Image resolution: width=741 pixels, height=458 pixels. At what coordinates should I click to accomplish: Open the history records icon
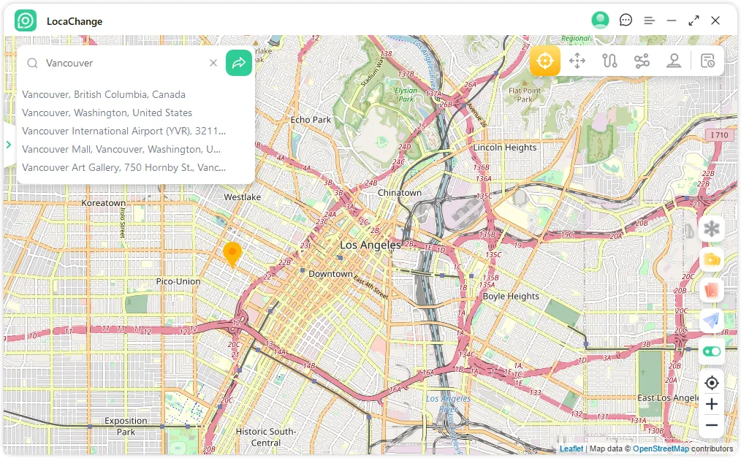(707, 61)
